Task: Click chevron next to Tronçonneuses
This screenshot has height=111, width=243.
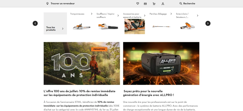Action: click(92, 14)
